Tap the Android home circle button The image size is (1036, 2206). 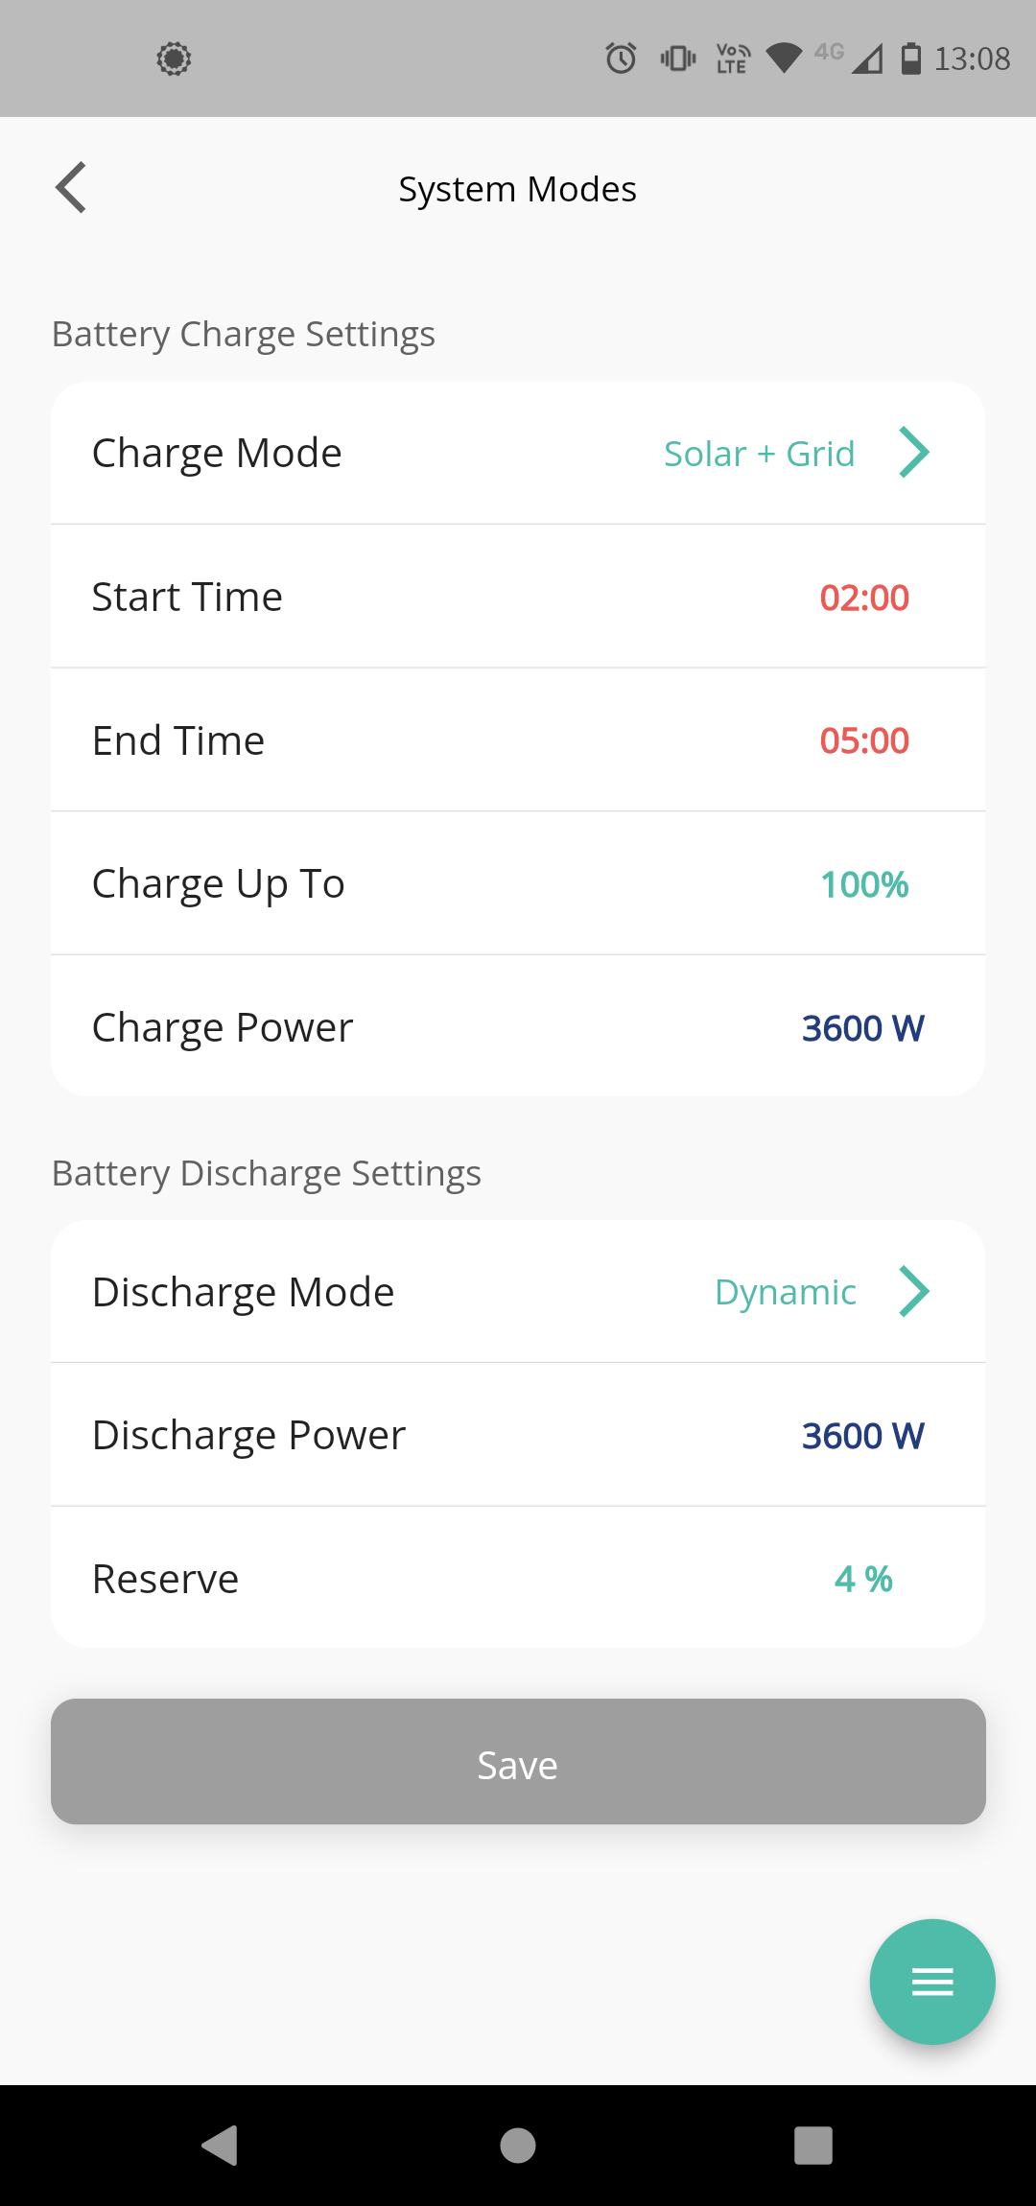pos(518,2146)
